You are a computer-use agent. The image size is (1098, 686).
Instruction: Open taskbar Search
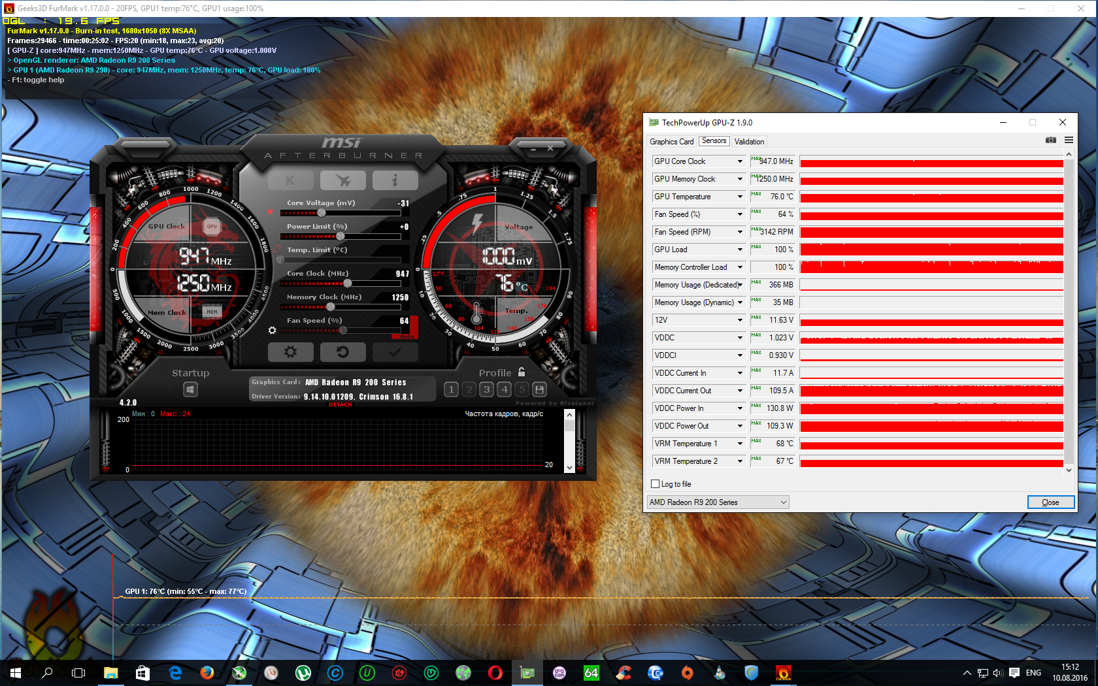click(47, 672)
